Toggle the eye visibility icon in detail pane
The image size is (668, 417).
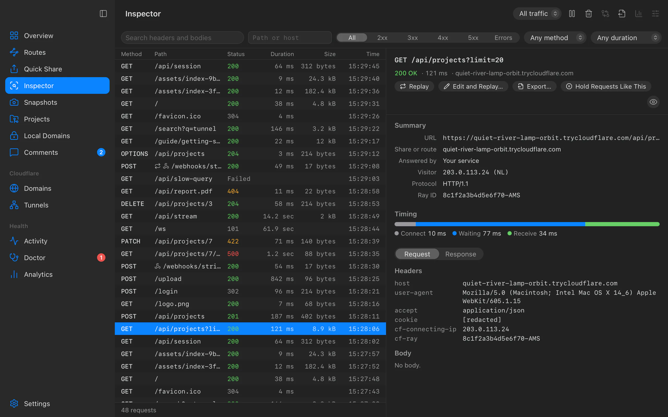click(x=653, y=102)
